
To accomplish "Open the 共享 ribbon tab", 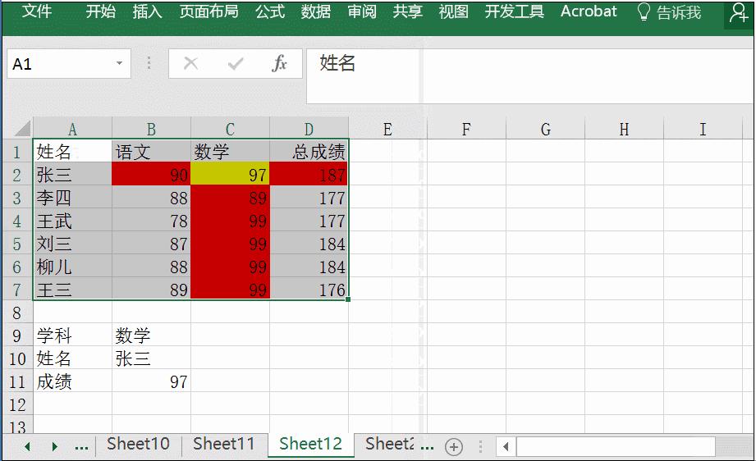I will point(407,11).
